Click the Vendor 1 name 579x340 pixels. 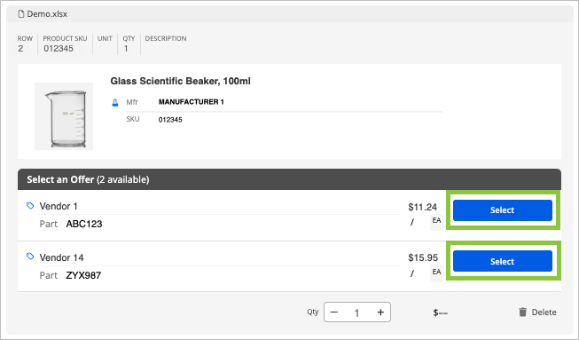59,206
